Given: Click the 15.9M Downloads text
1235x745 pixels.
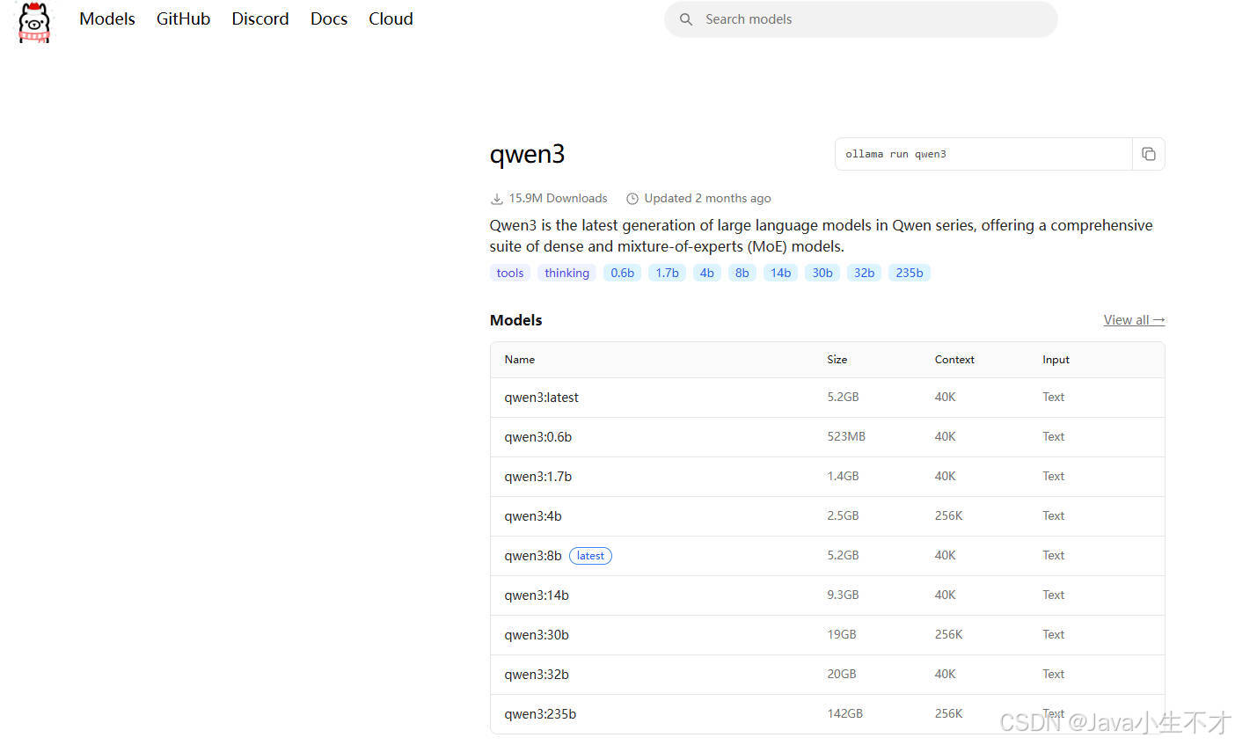Looking at the screenshot, I should pos(558,198).
